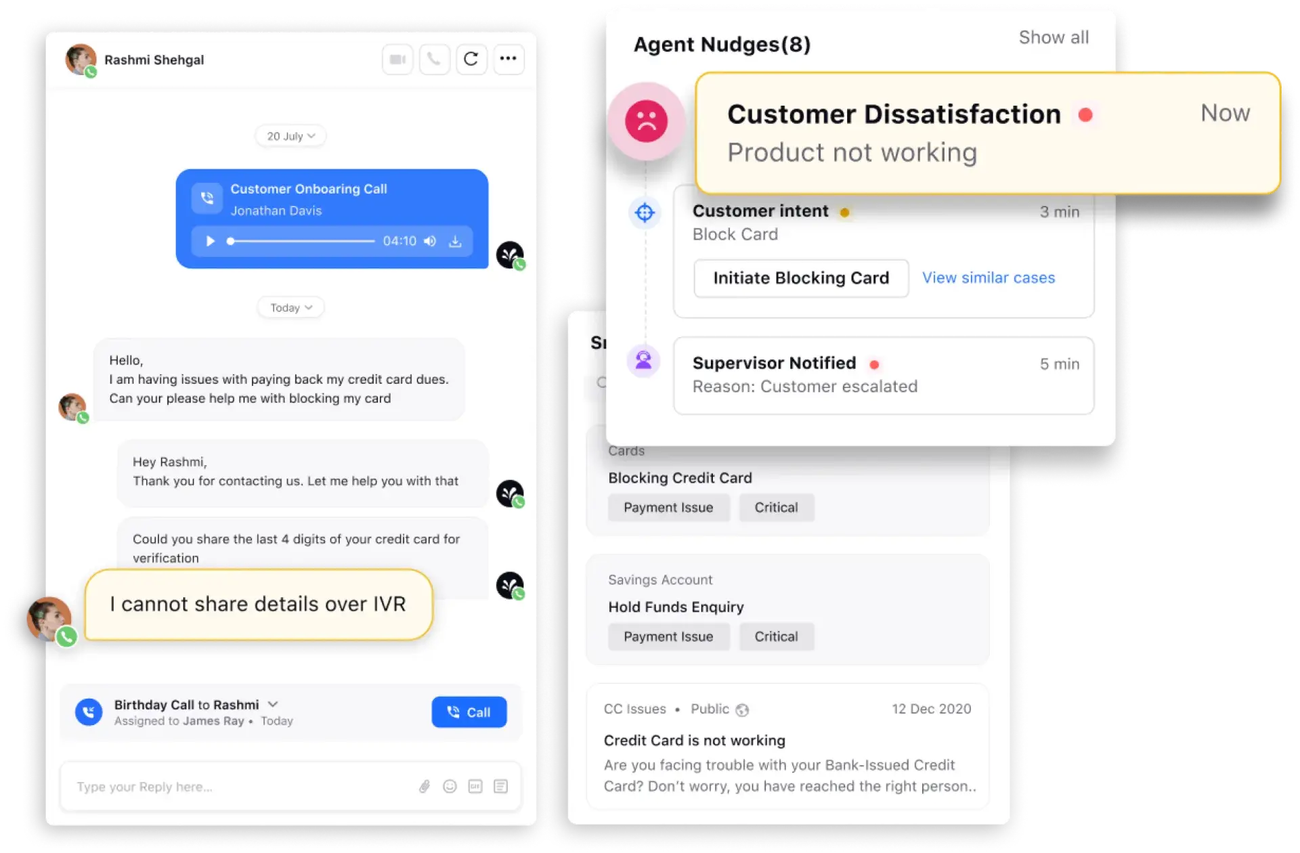Click the customer intent crosshair icon
This screenshot has height=853, width=1300.
645,213
